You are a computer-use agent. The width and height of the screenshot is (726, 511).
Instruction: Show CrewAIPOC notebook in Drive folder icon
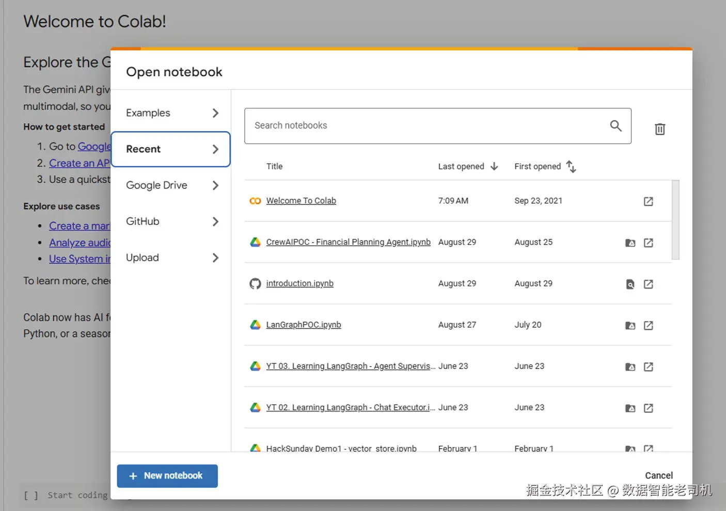click(x=630, y=243)
